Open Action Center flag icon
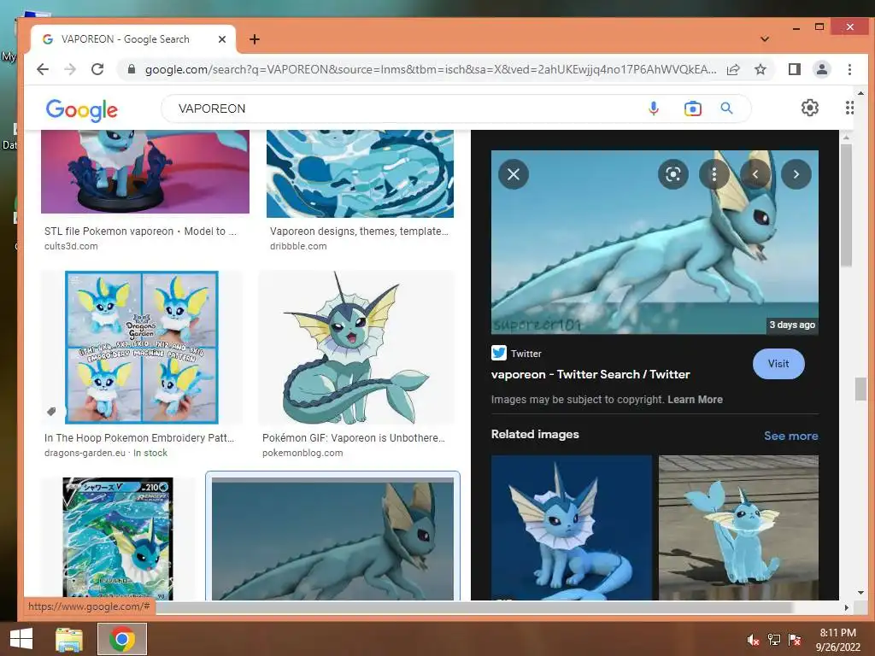 pyautogui.click(x=795, y=640)
